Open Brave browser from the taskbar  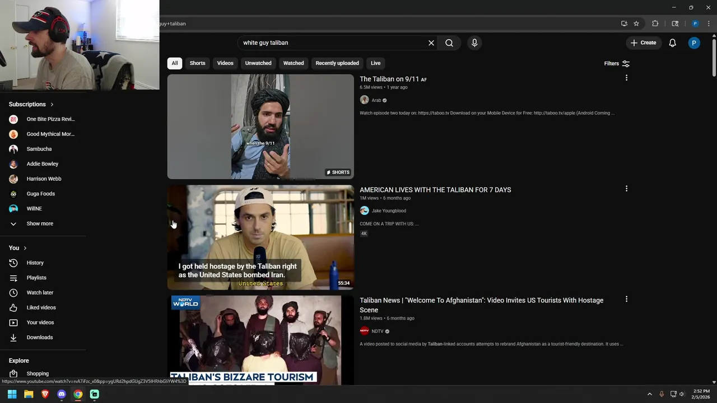tap(45, 394)
